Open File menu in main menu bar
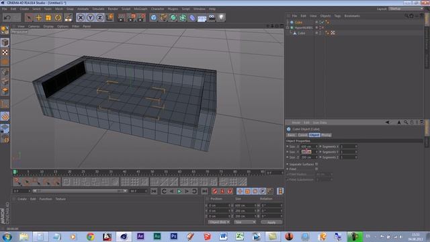 [x=5, y=9]
